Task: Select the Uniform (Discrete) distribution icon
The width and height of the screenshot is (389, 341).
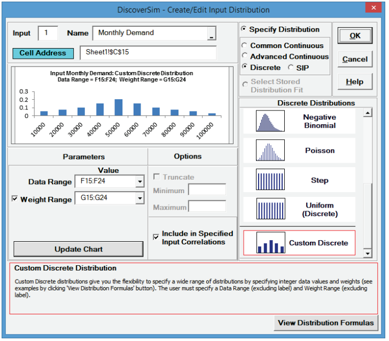Action: (x=271, y=209)
